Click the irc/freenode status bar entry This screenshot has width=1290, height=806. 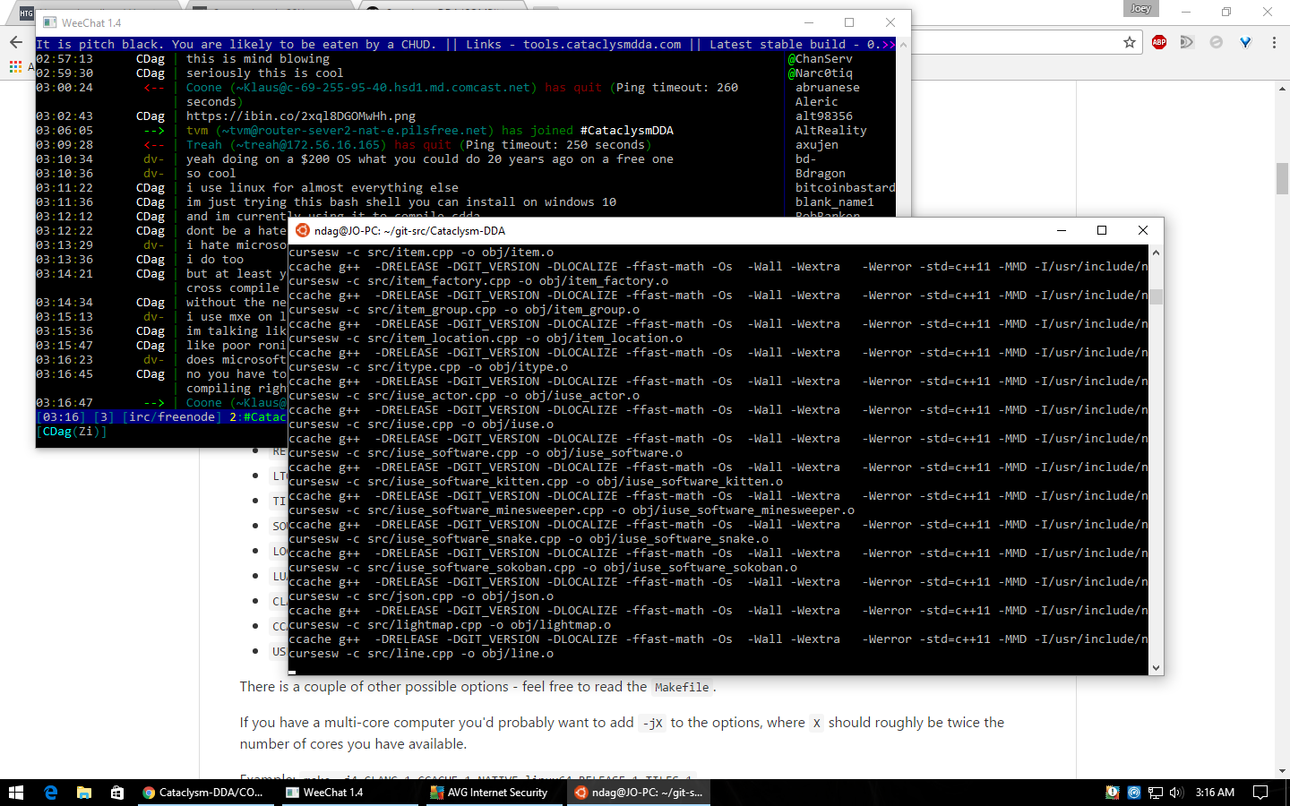[172, 417]
